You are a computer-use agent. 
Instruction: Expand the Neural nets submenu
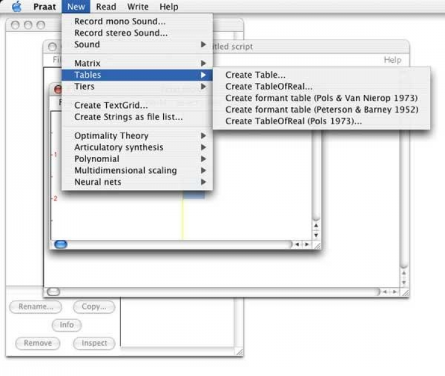tap(137, 182)
